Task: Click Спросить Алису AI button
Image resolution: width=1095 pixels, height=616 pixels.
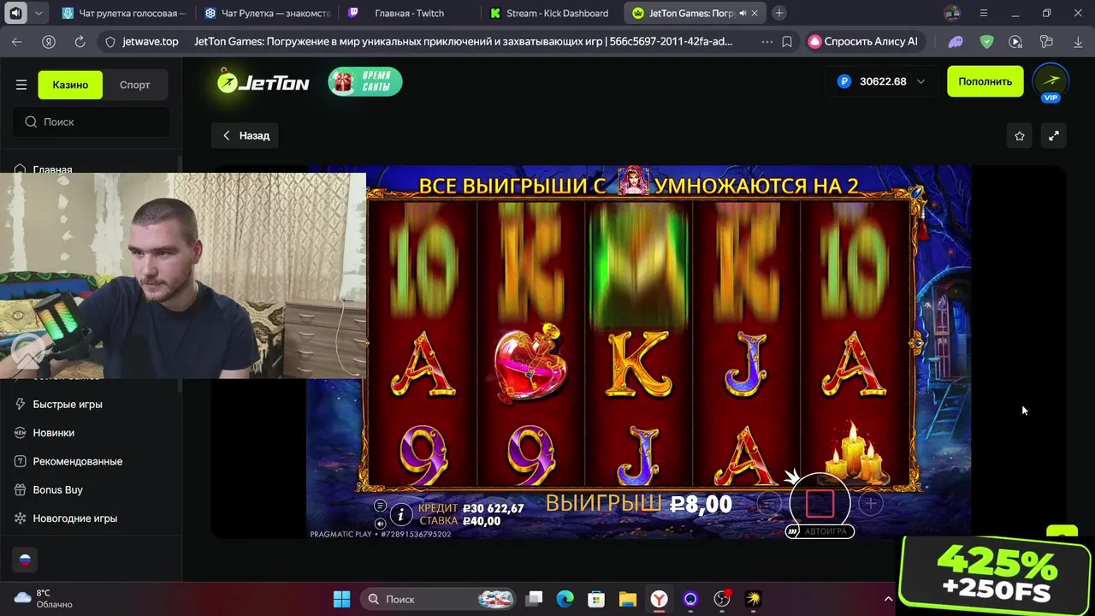Action: click(864, 41)
